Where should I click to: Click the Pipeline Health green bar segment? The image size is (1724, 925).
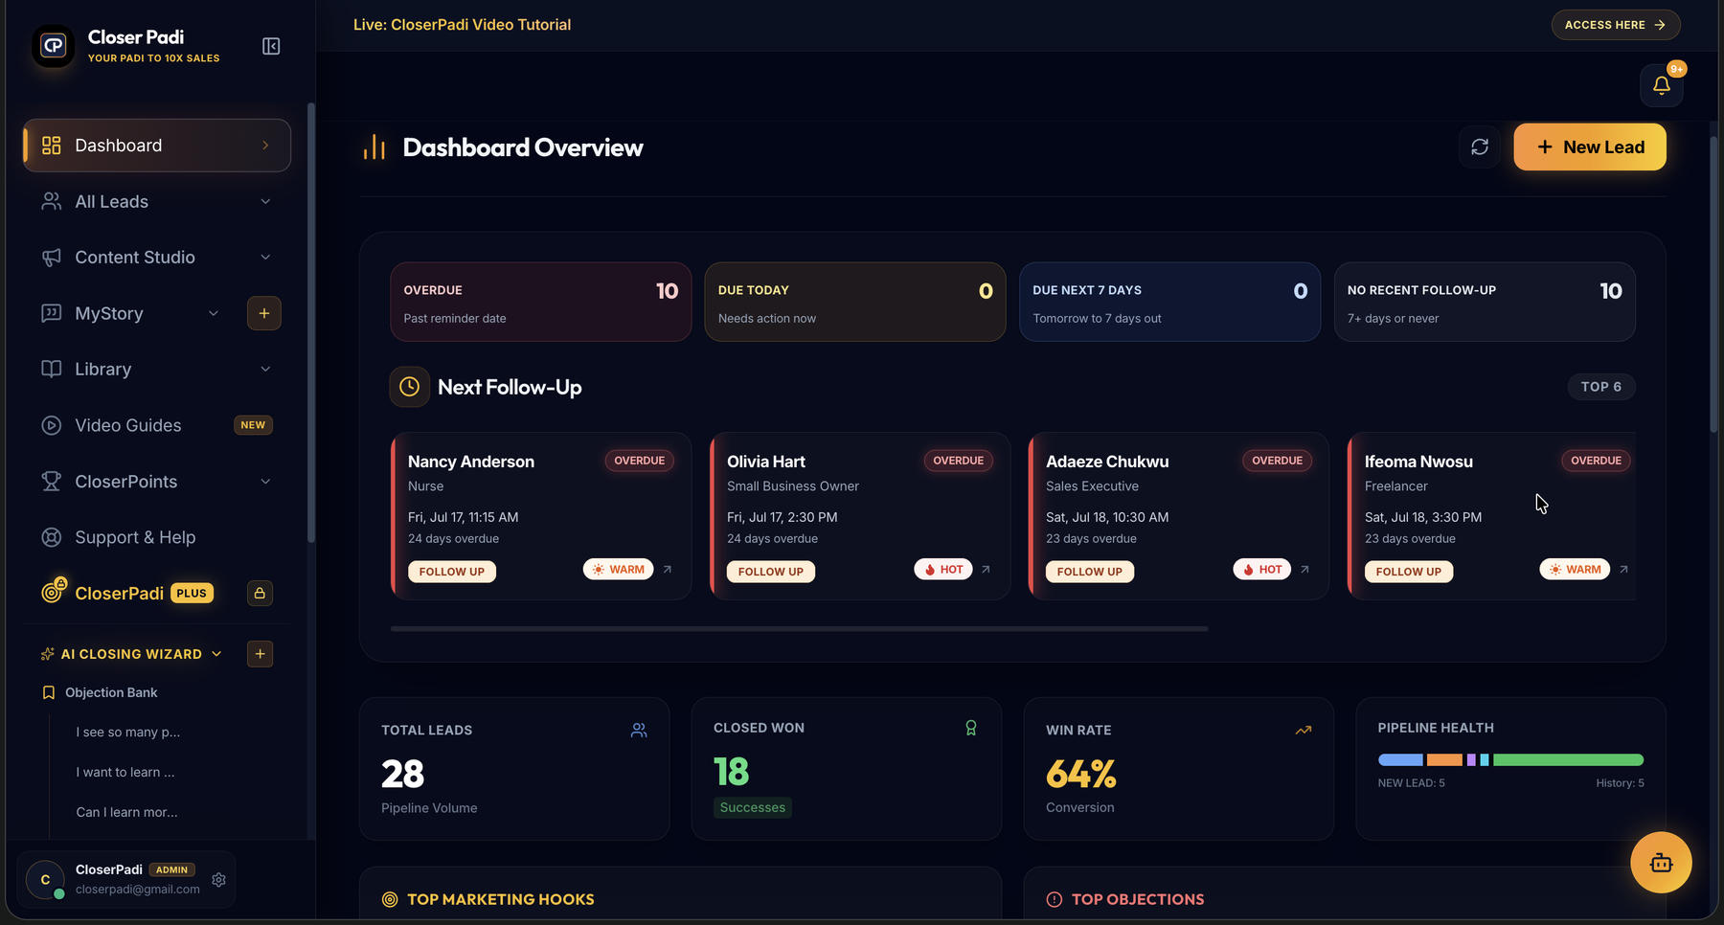click(x=1568, y=759)
